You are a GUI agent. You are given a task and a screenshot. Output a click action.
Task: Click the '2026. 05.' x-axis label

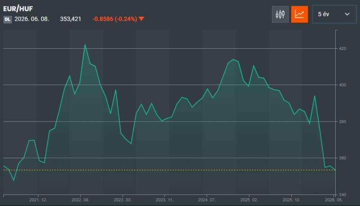pos(333,200)
